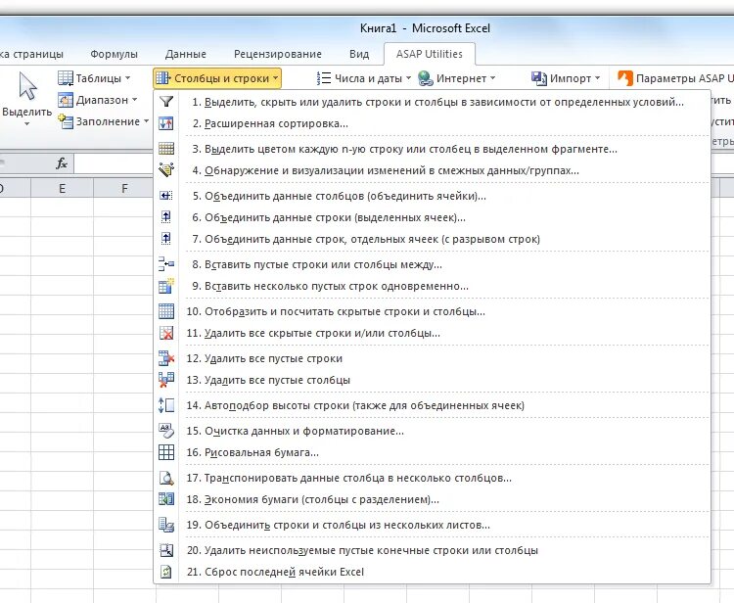Select the ASAP Utilities ribbon tab
The width and height of the screenshot is (734, 603).
point(430,54)
